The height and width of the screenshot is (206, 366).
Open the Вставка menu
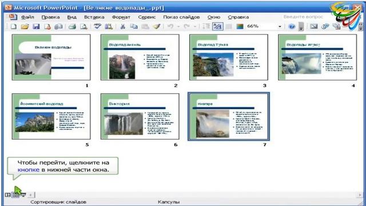click(x=94, y=17)
